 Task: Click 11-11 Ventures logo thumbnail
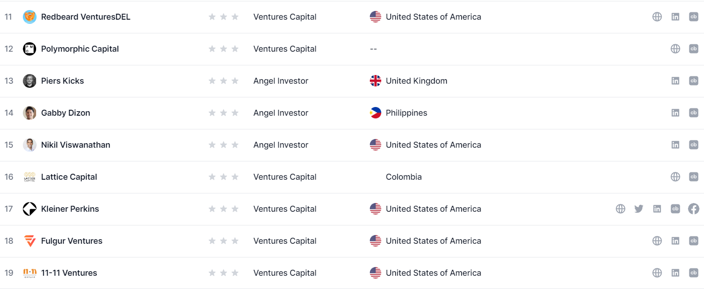pos(30,273)
